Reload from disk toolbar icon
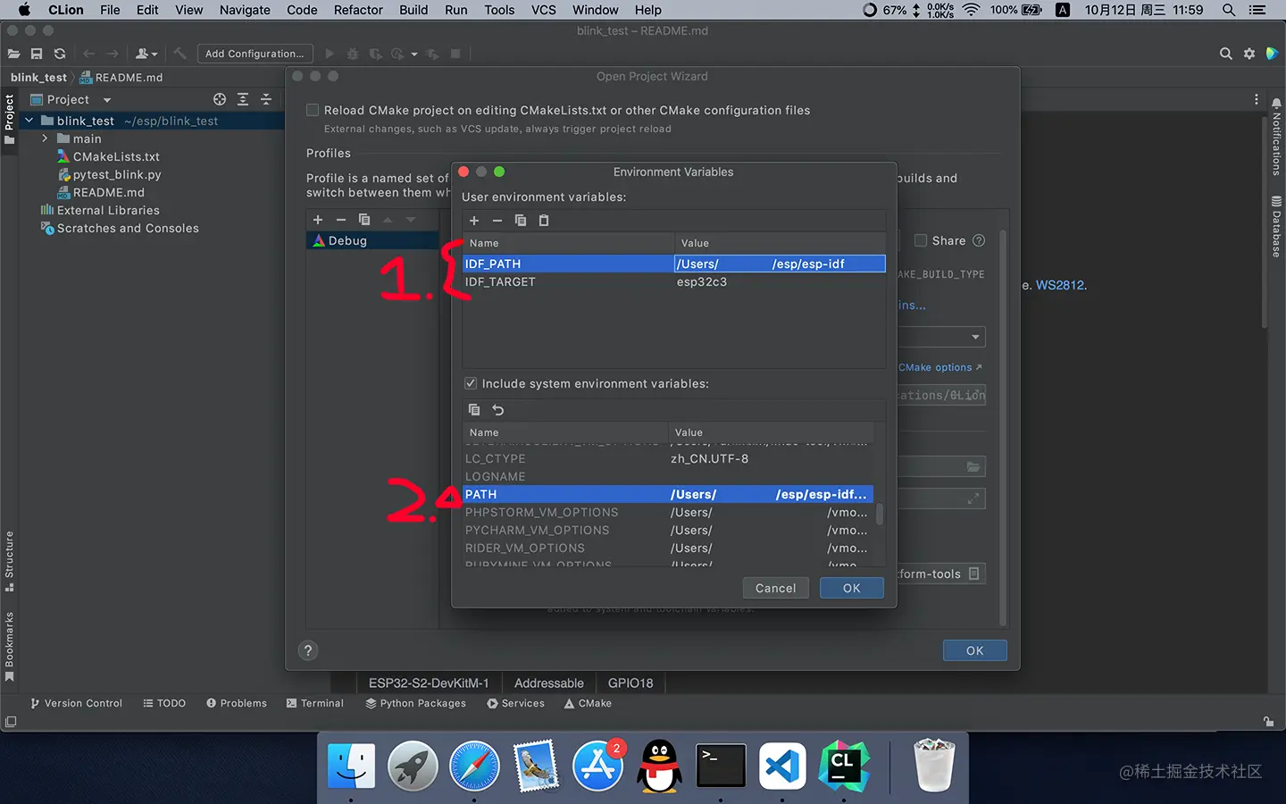1286x804 pixels. (x=60, y=54)
